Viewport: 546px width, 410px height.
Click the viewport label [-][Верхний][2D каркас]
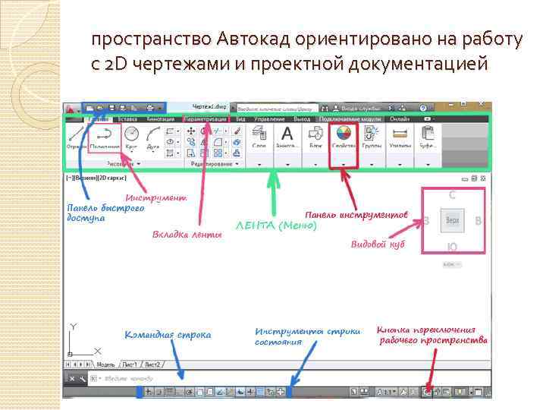coord(96,178)
